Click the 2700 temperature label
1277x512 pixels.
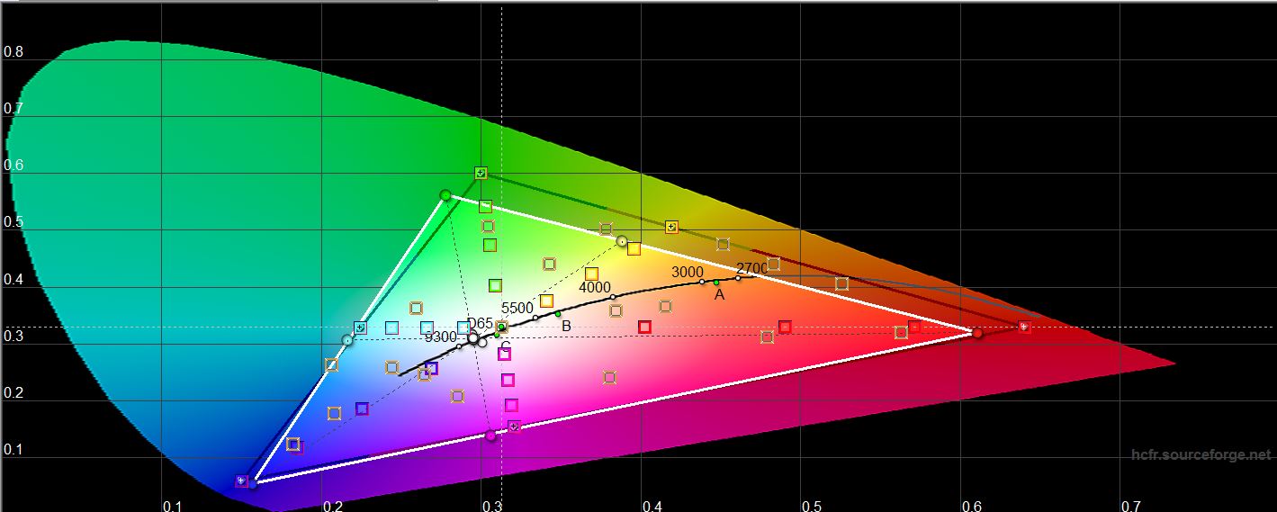tap(752, 268)
